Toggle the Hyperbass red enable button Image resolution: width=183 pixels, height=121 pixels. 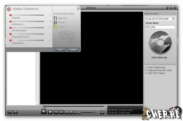(x=10, y=40)
